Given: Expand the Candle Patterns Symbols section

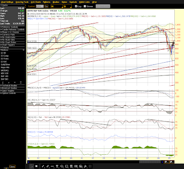Looking at the screenshot, I should pyautogui.click(x=12, y=29).
